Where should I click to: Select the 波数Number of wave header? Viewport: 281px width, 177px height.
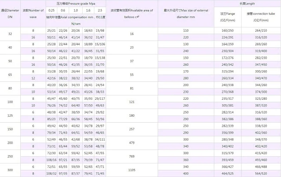click(33, 14)
